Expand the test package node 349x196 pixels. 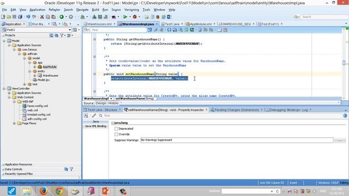click(x=25, y=84)
